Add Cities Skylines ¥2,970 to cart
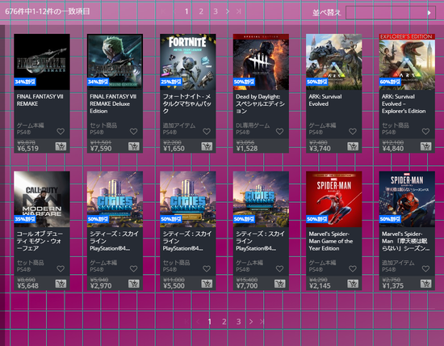 point(134,284)
